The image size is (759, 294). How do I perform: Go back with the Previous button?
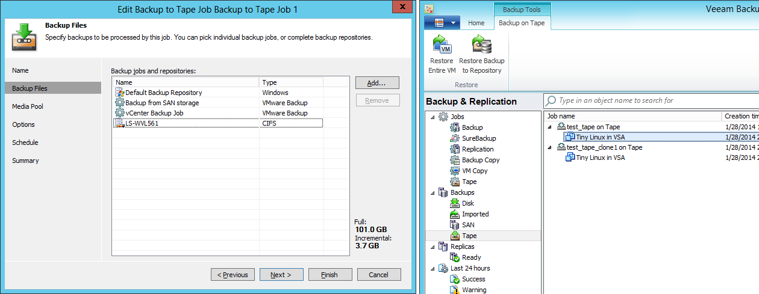click(x=233, y=275)
